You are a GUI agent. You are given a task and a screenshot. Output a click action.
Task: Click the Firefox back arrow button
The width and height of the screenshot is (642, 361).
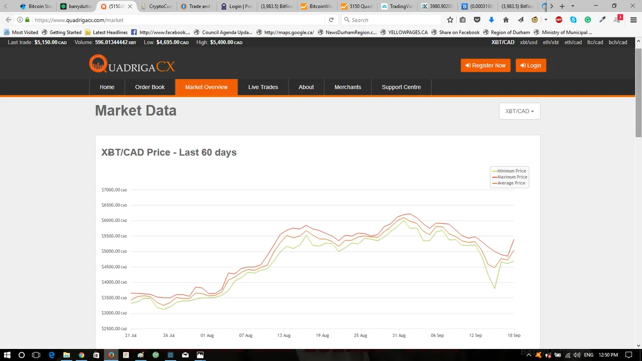[8, 20]
